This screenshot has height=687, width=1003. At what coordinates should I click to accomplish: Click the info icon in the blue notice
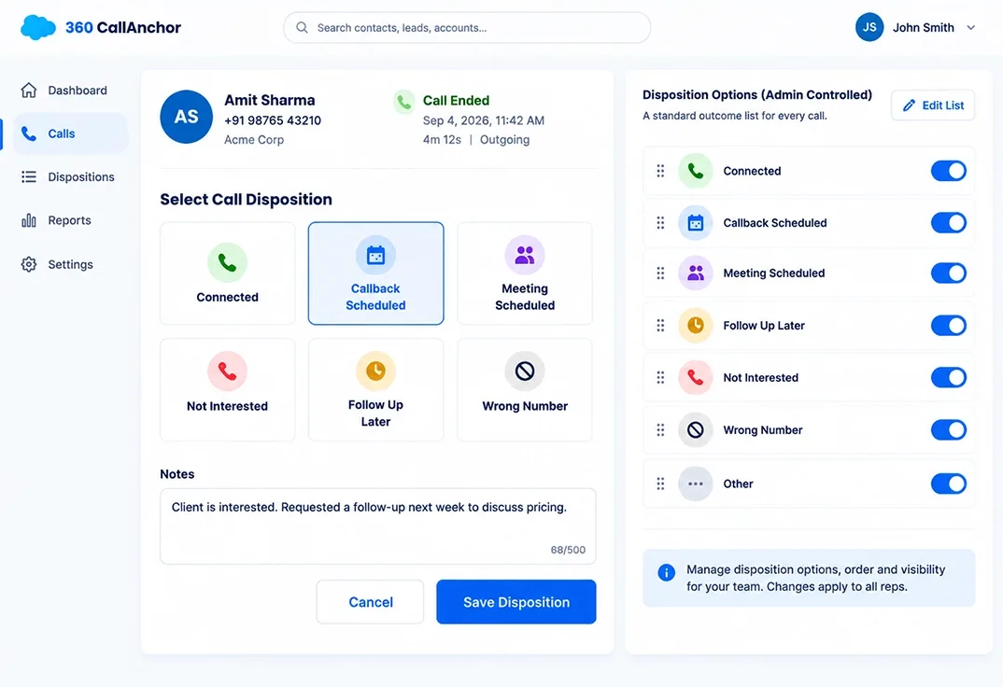[x=666, y=572]
